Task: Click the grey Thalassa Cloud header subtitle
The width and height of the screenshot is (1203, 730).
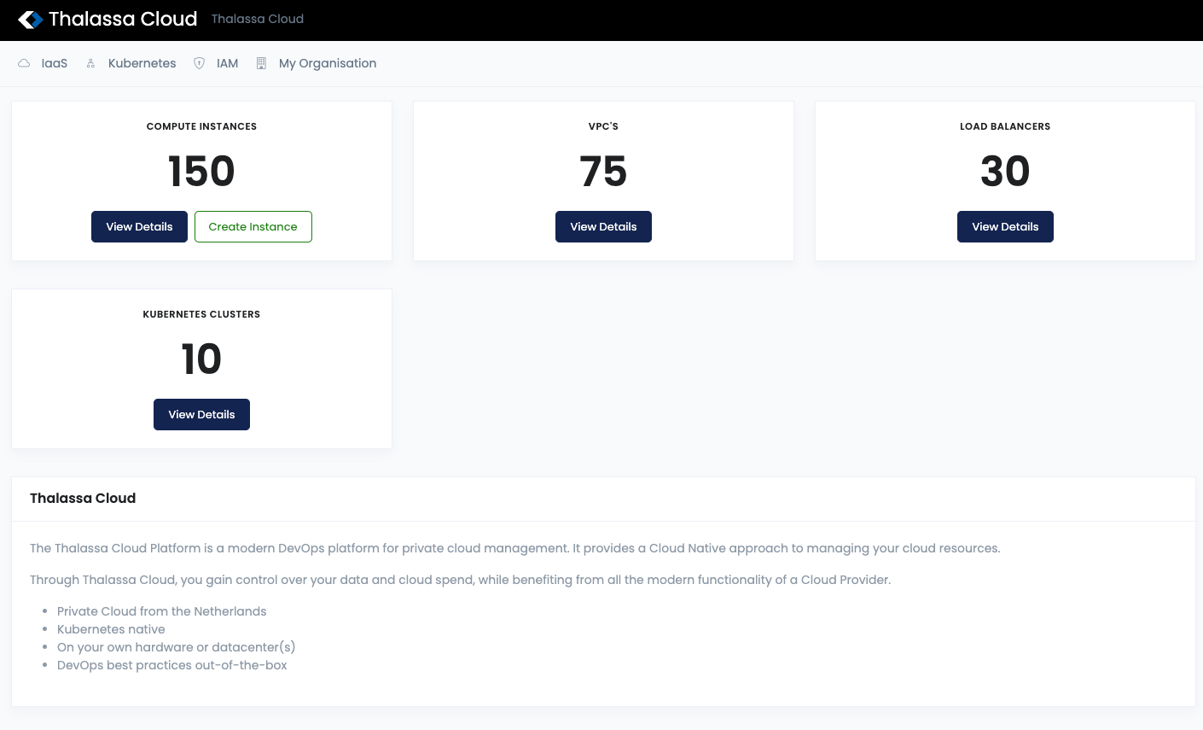Action: click(258, 19)
